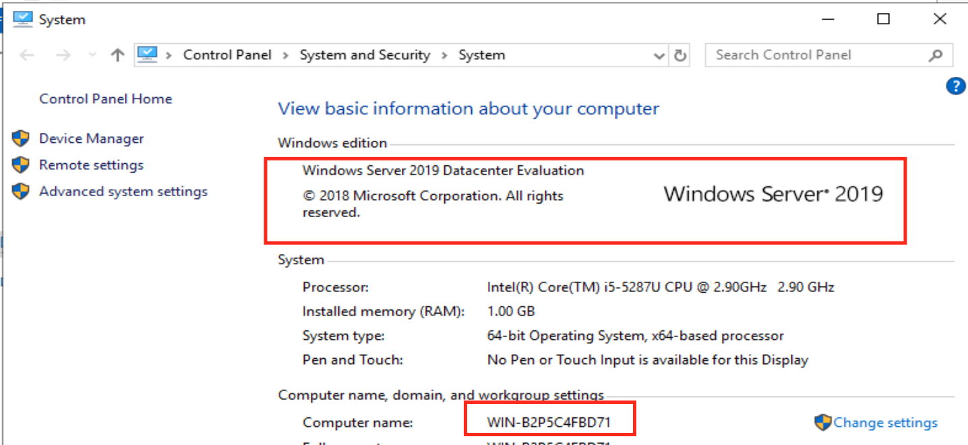Expand chevron after System and Security

coord(444,55)
